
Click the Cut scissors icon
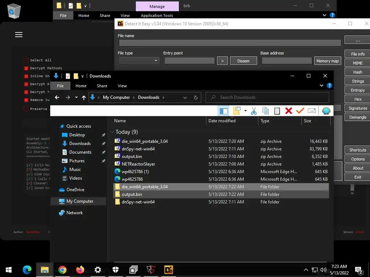click(254, 111)
